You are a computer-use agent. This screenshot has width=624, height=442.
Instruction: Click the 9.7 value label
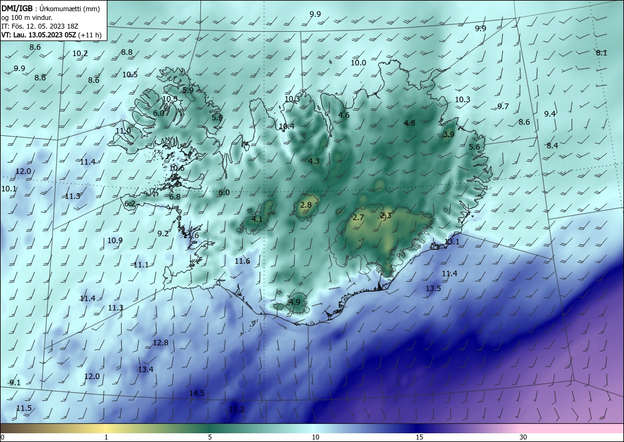tap(503, 107)
